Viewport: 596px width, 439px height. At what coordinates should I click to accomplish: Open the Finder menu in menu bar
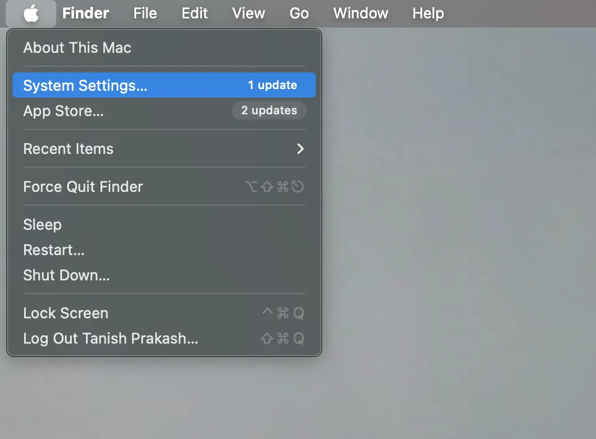(86, 13)
